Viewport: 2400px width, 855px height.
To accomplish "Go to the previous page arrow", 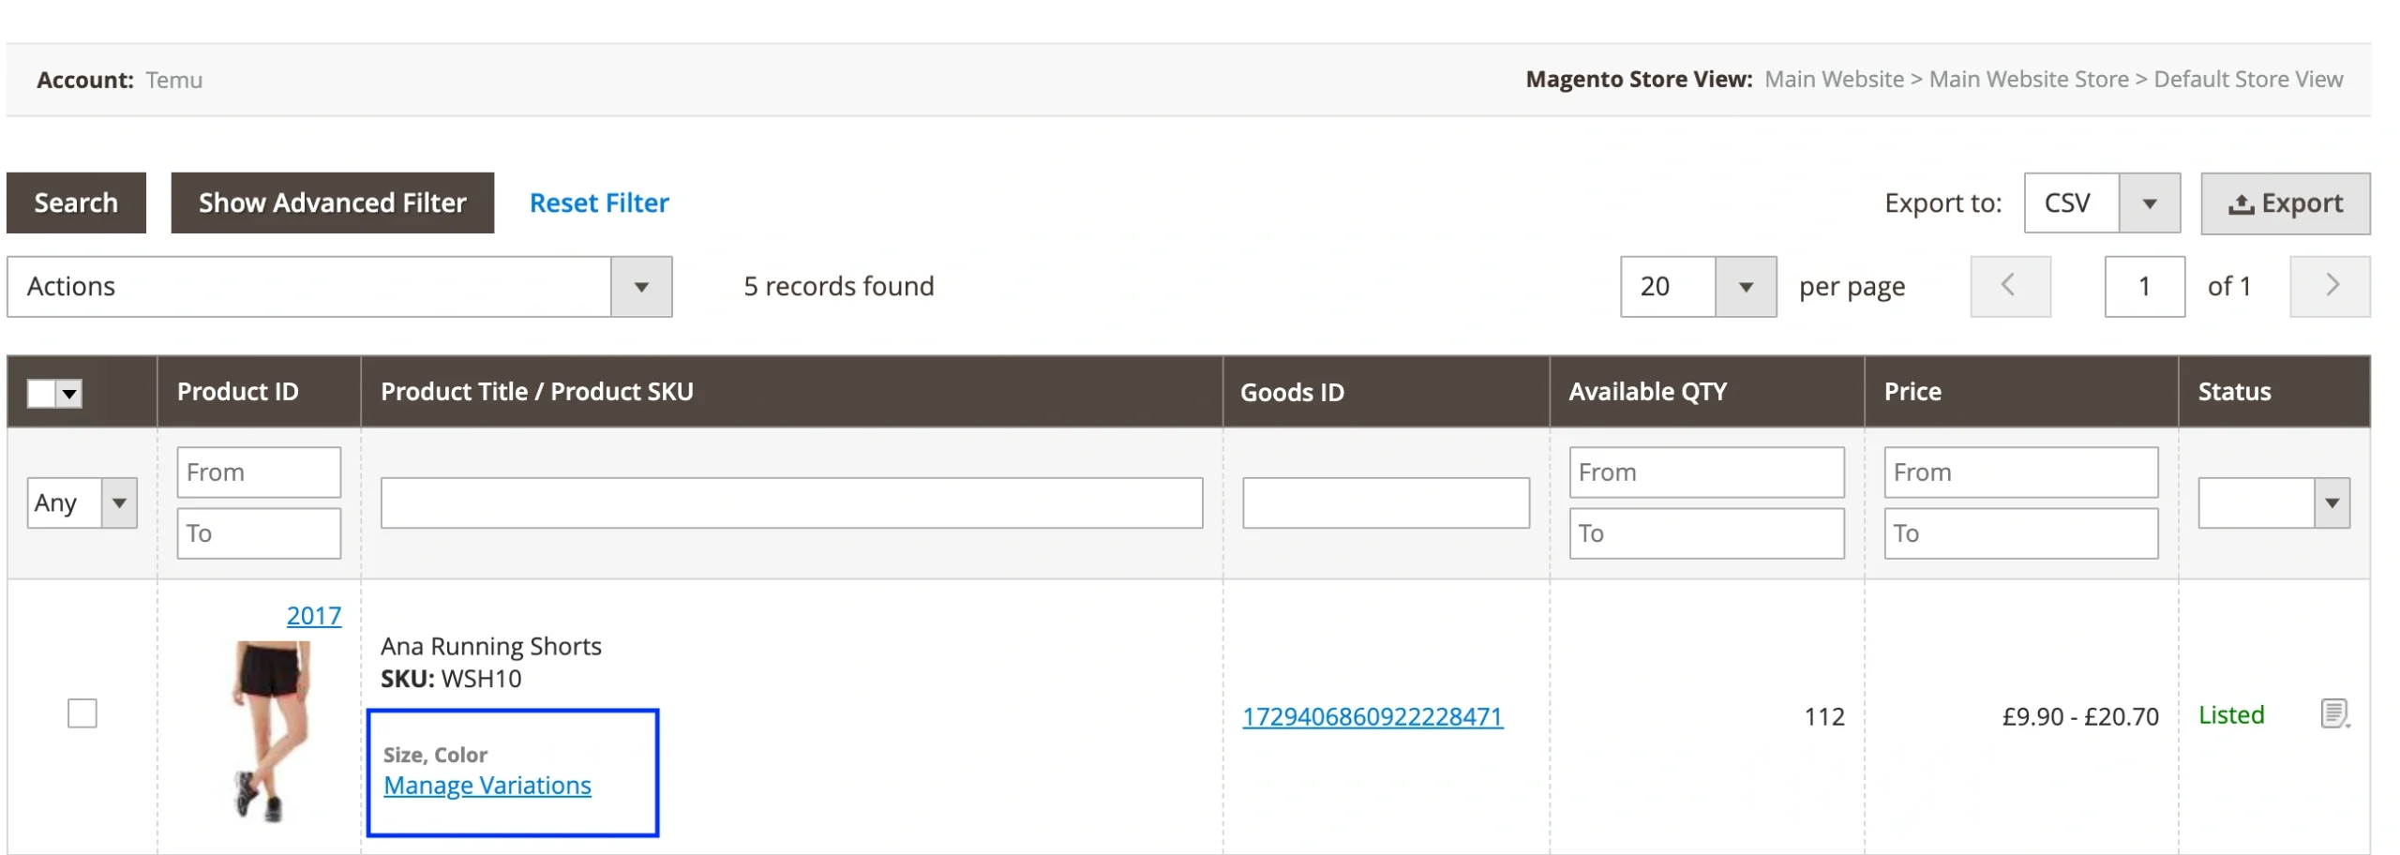I will click(2009, 286).
